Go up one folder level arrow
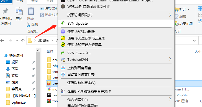The height and width of the screenshot is (107, 202). (23, 41)
